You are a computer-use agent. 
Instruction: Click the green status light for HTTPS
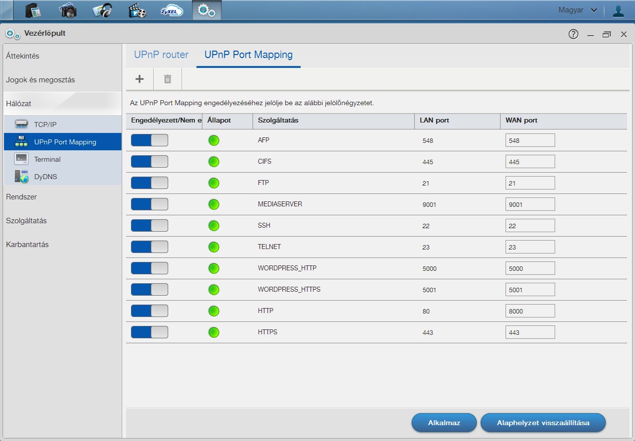214,332
